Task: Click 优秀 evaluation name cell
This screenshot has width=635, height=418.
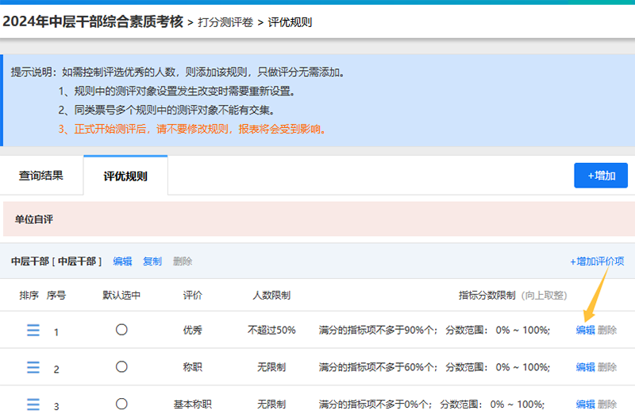Action: click(192, 330)
